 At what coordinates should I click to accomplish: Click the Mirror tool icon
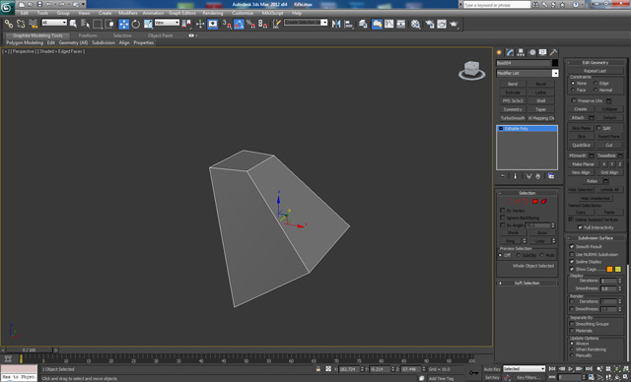tap(336, 24)
